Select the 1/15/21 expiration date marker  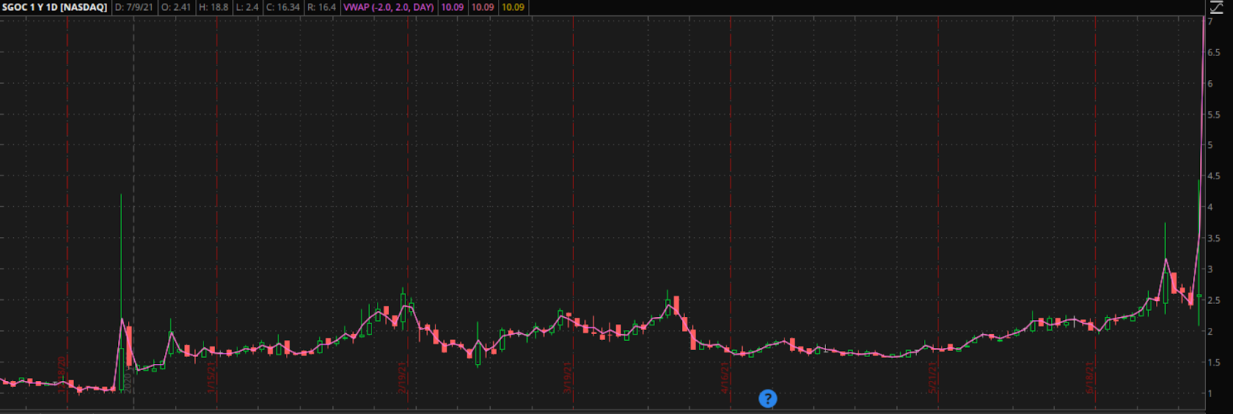click(x=211, y=377)
